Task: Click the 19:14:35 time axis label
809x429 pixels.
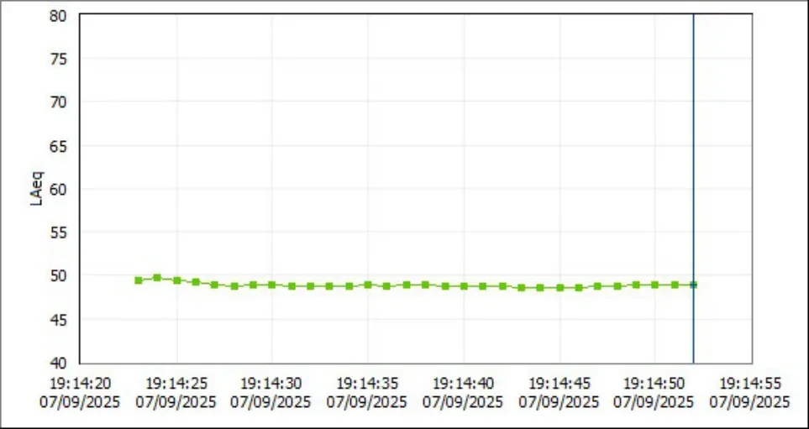Action: (x=367, y=384)
